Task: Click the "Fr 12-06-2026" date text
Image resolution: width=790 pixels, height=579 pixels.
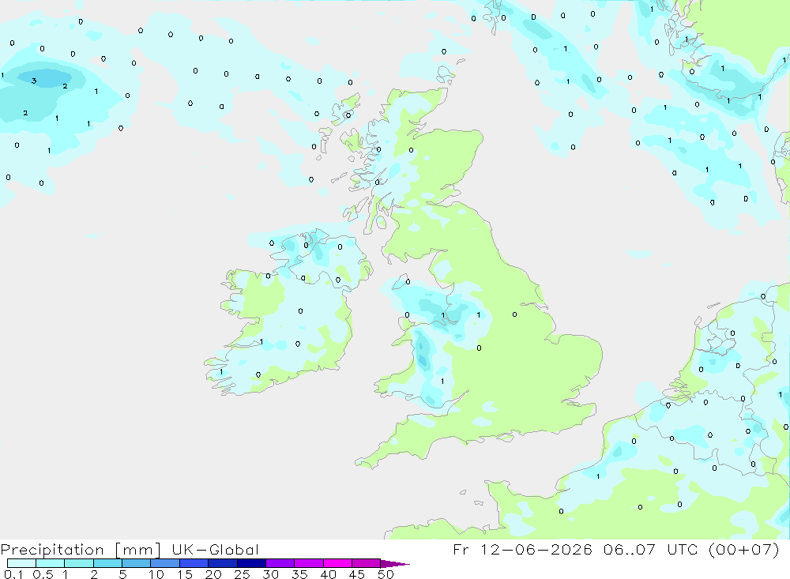Action: pos(522,549)
